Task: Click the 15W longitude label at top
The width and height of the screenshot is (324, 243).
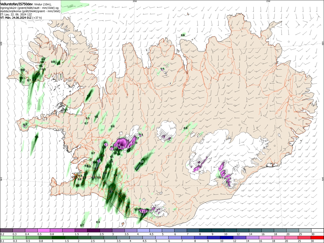Action: coord(268,1)
